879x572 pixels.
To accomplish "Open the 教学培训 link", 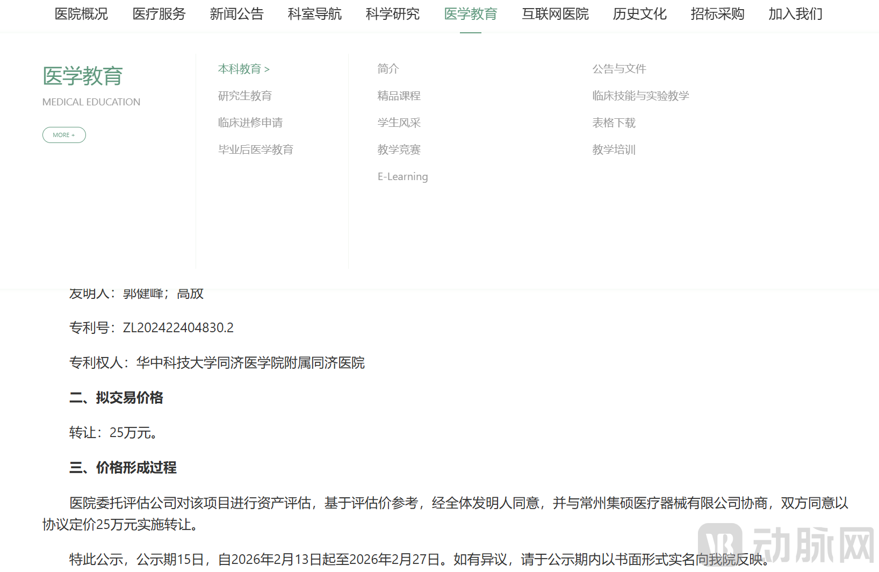I will 613,150.
